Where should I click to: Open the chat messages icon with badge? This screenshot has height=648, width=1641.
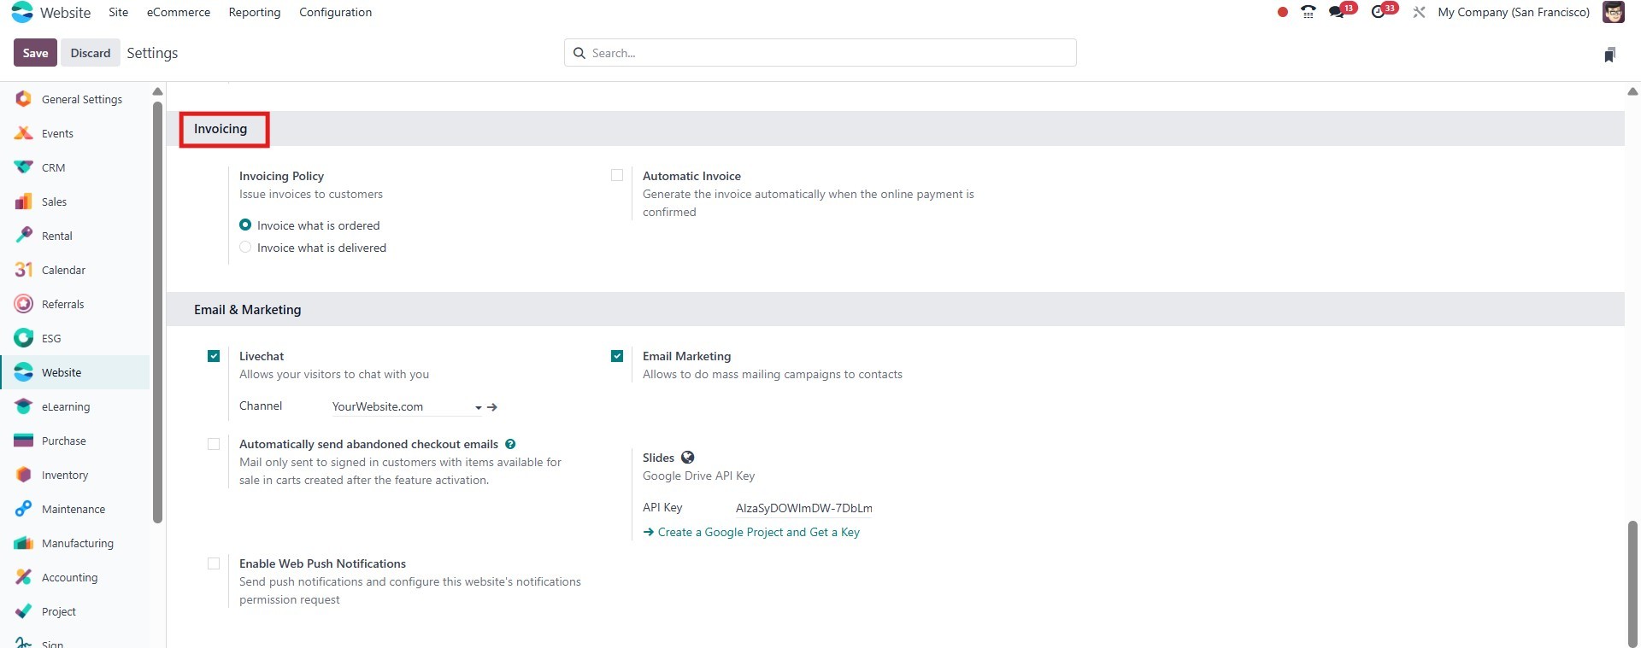tap(1337, 12)
